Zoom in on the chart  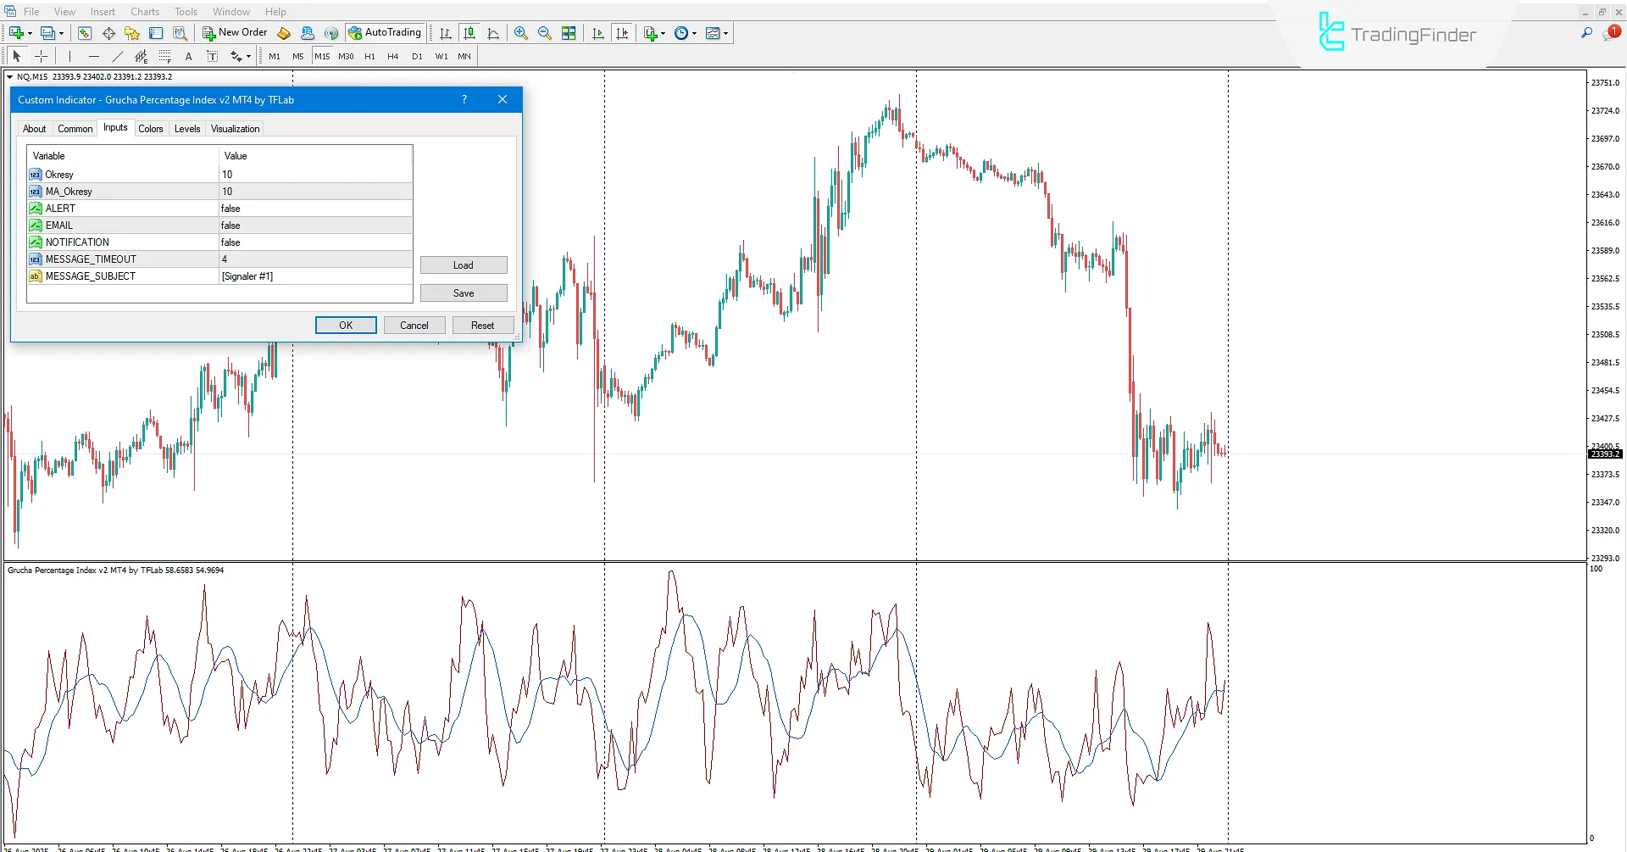coord(519,33)
